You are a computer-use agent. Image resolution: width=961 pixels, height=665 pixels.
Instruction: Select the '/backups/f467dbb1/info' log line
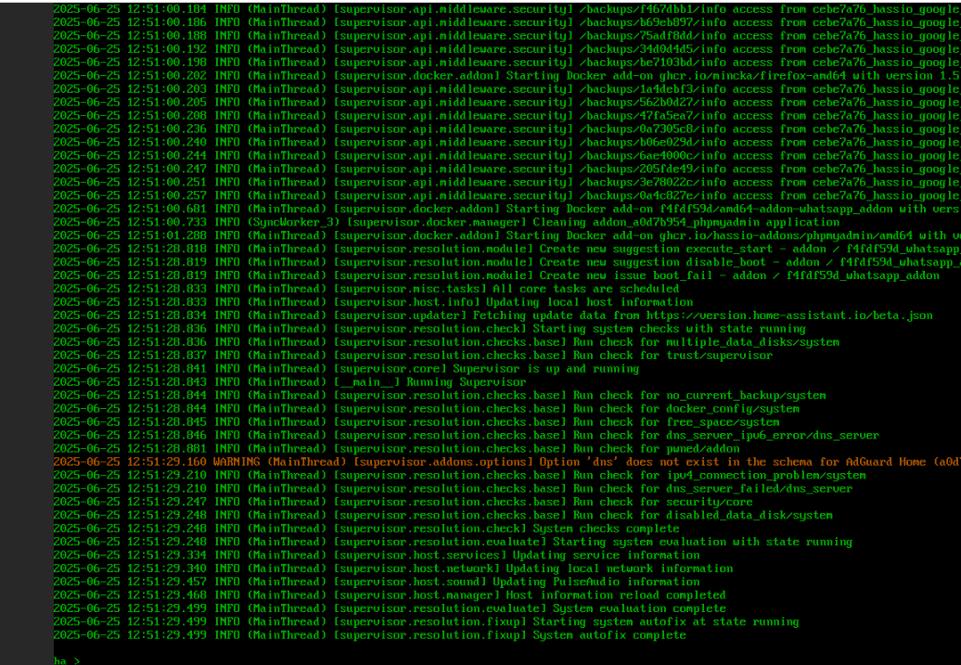pos(506,9)
